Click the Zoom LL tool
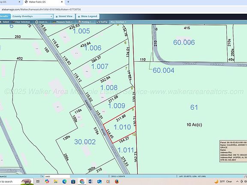Viewport: 247px width, 185px height. tap(41, 22)
